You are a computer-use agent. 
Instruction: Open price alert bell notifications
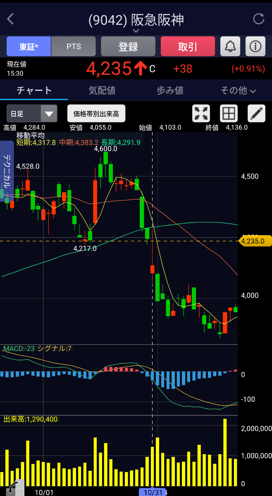tap(230, 46)
